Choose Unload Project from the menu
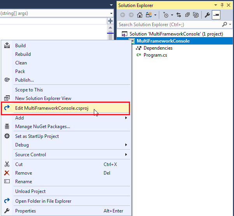Image resolution: width=234 pixels, height=216 pixels. tap(30, 191)
